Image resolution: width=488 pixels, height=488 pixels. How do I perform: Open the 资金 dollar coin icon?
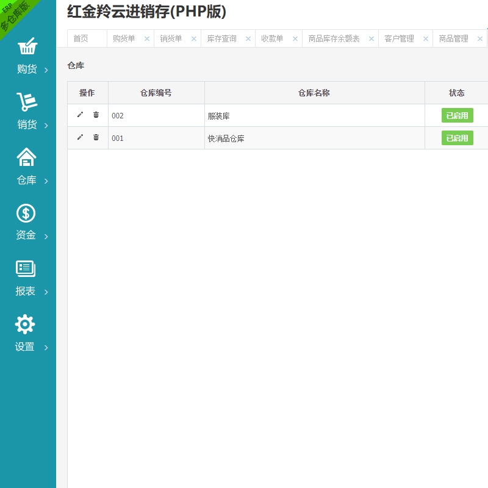[26, 213]
